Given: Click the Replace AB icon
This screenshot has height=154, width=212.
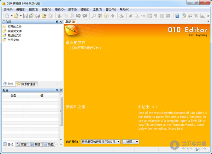Looking at the screenshot, I should pos(100,16).
